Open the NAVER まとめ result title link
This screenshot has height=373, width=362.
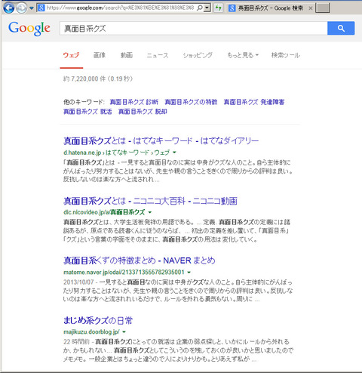[140, 260]
